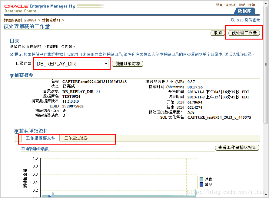
Task: Click the DBID value 2720875862
Action: 73,106
